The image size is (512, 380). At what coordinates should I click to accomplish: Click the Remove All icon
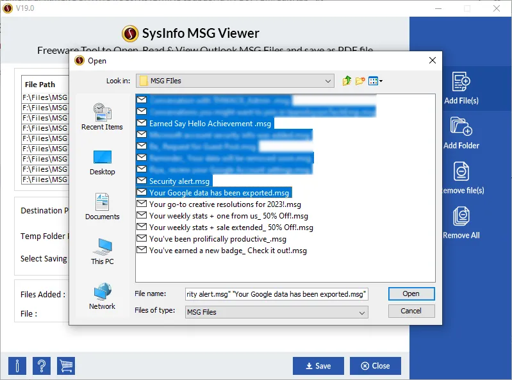[461, 216]
